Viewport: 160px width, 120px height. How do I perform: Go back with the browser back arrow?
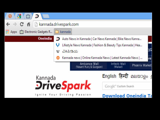tap(8, 24)
